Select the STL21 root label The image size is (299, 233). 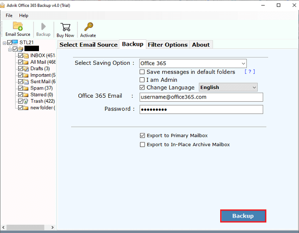(x=27, y=42)
